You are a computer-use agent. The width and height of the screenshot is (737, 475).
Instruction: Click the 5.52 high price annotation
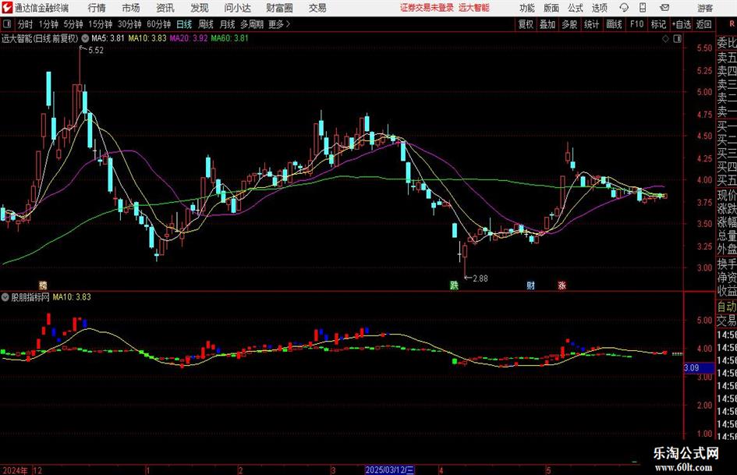coord(96,51)
